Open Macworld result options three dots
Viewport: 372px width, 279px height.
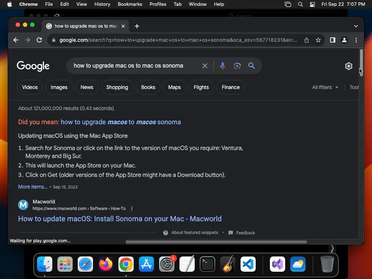click(x=132, y=209)
